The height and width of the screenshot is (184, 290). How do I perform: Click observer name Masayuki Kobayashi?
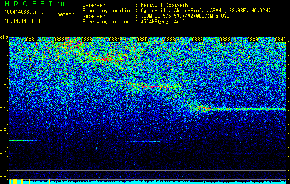(166, 6)
